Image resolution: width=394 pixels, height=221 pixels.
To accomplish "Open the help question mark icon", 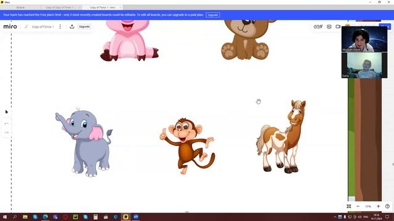I will [387, 206].
